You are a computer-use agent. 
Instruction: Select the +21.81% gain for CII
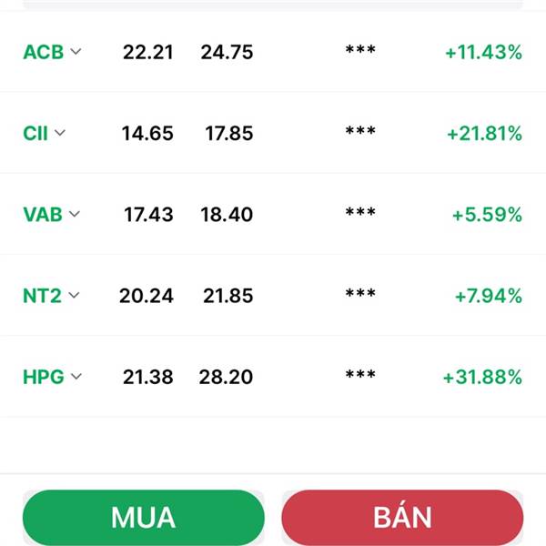pos(484,134)
